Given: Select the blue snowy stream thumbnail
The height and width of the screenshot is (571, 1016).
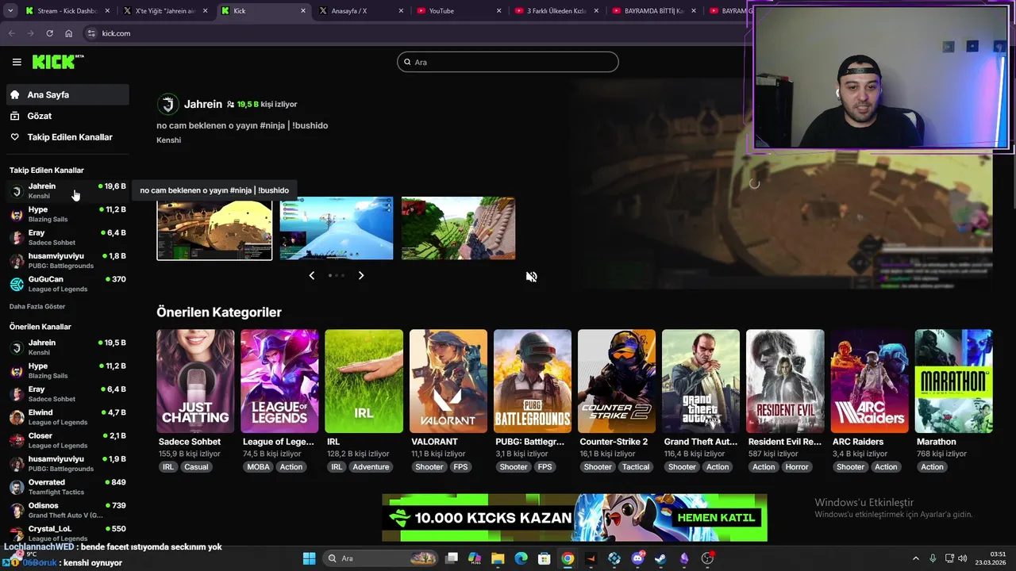Looking at the screenshot, I should pyautogui.click(x=337, y=228).
